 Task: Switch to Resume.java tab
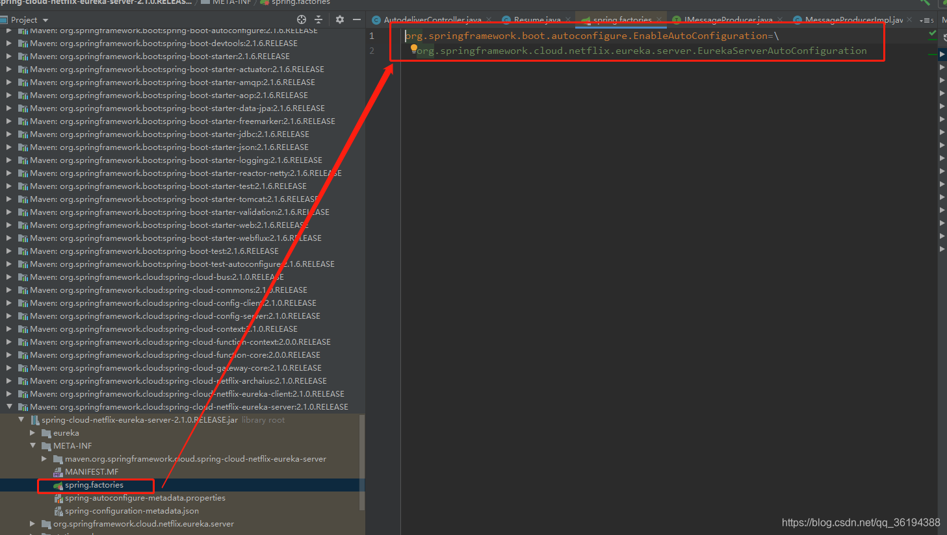pyautogui.click(x=537, y=20)
